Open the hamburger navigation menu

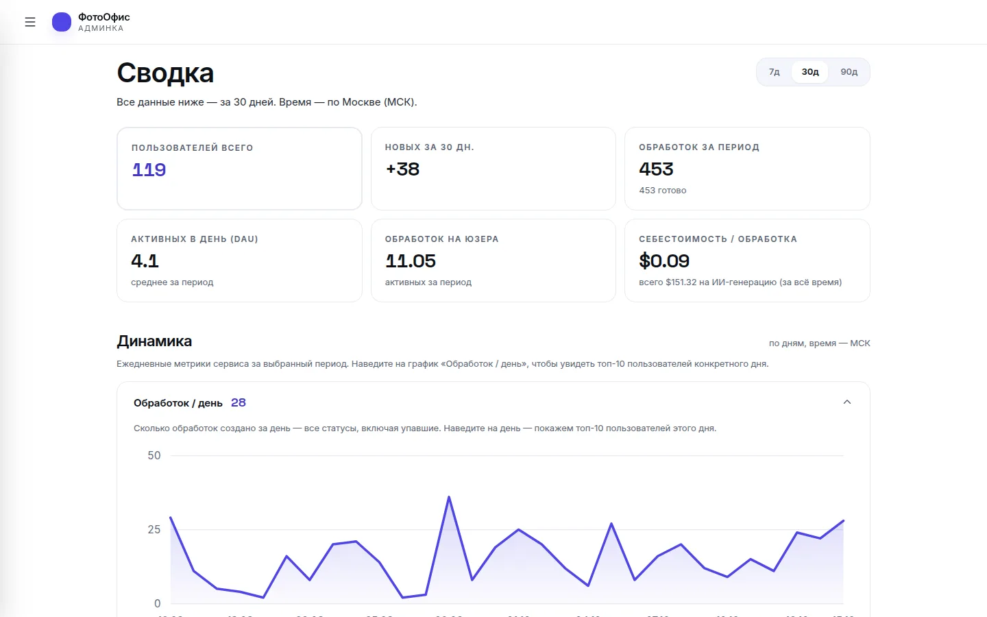tap(30, 22)
